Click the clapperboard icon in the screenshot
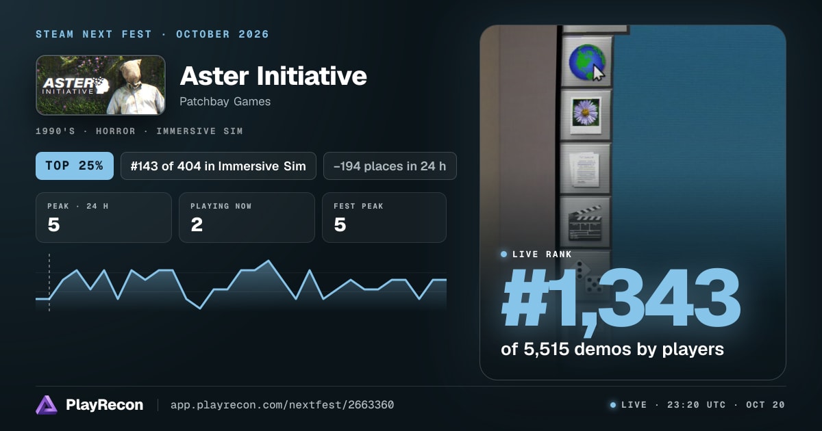The height and width of the screenshot is (431, 822). [586, 222]
